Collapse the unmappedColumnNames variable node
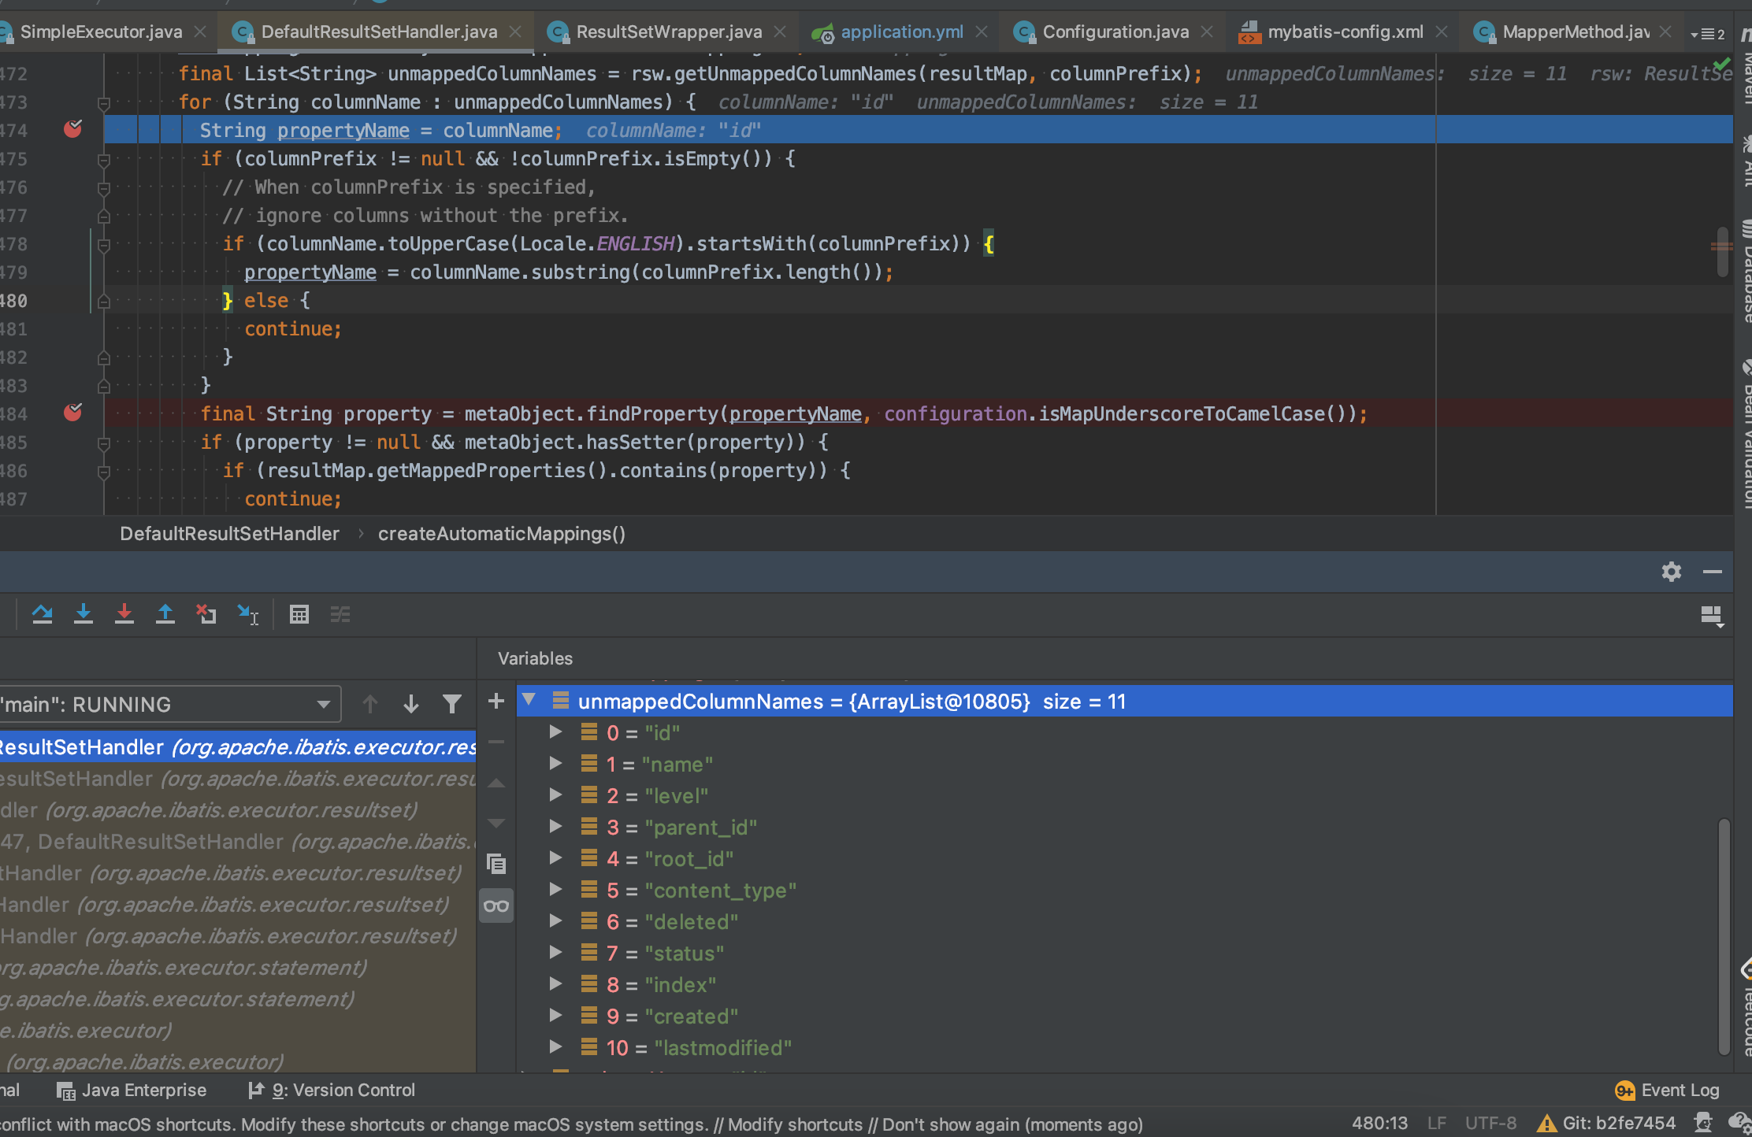Screen dimensions: 1752x1137 (529, 700)
